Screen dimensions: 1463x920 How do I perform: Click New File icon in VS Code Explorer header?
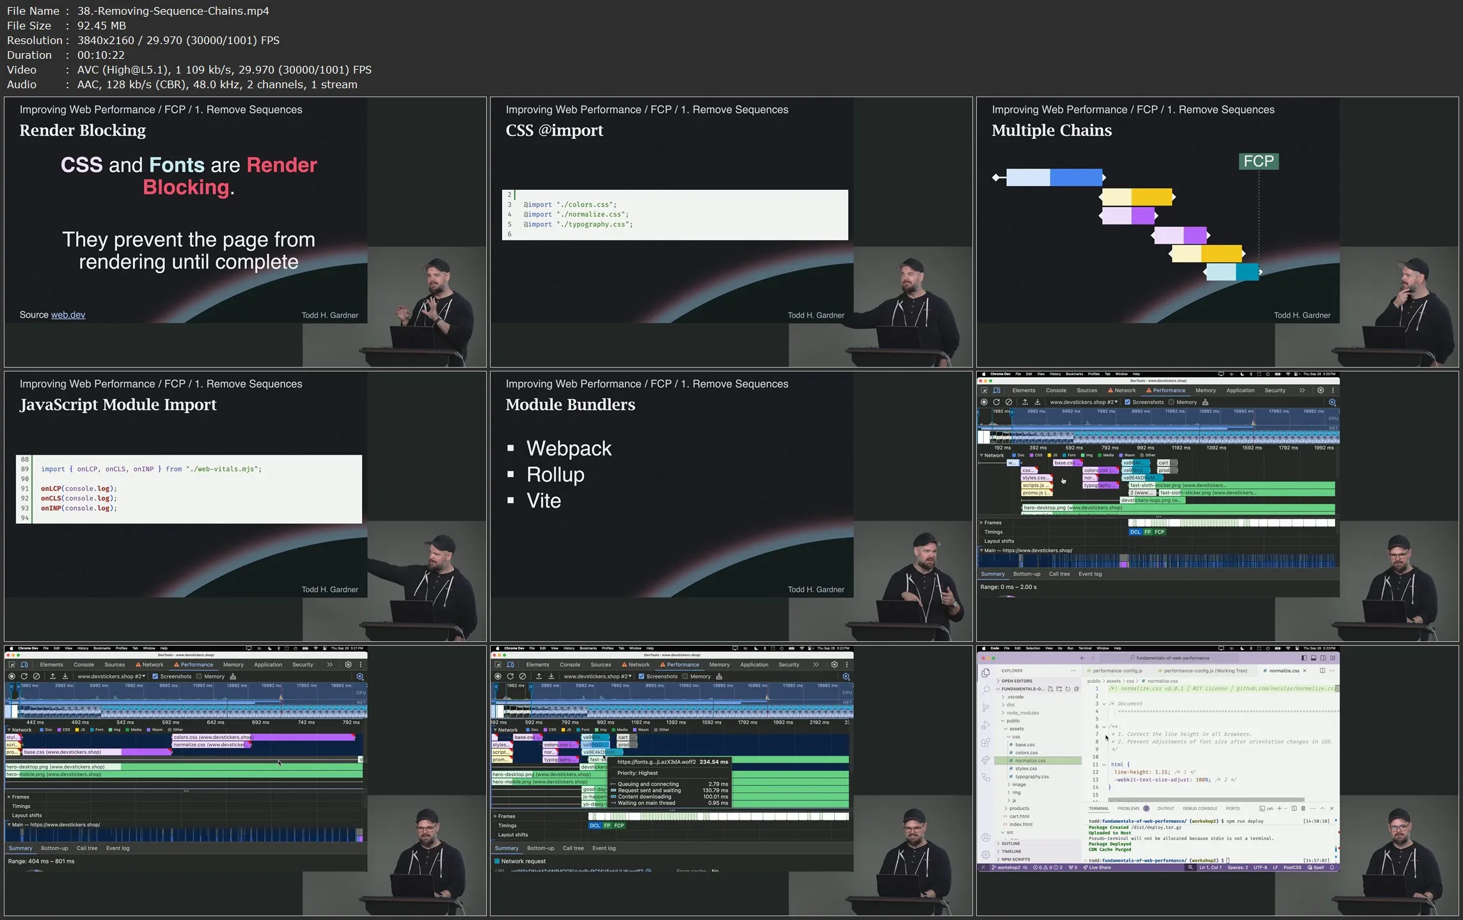(1050, 689)
